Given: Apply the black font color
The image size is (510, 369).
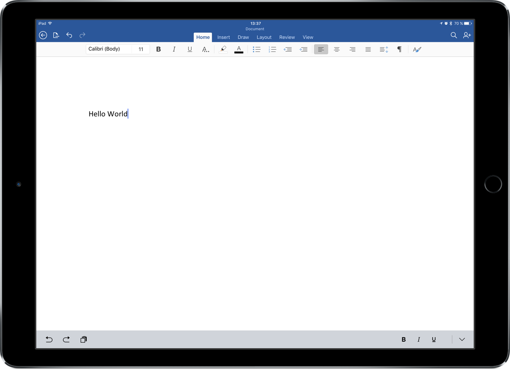Looking at the screenshot, I should pyautogui.click(x=239, y=49).
